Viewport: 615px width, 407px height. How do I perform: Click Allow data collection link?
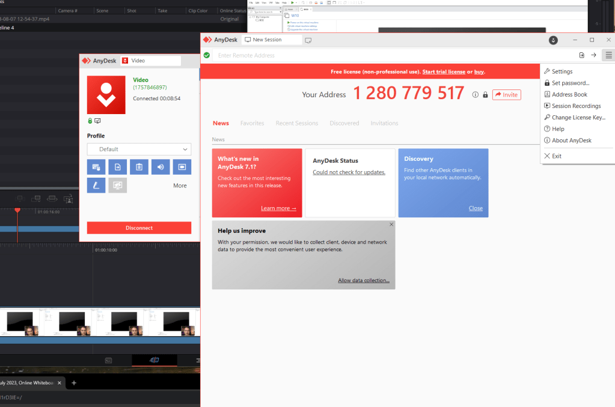click(x=364, y=280)
